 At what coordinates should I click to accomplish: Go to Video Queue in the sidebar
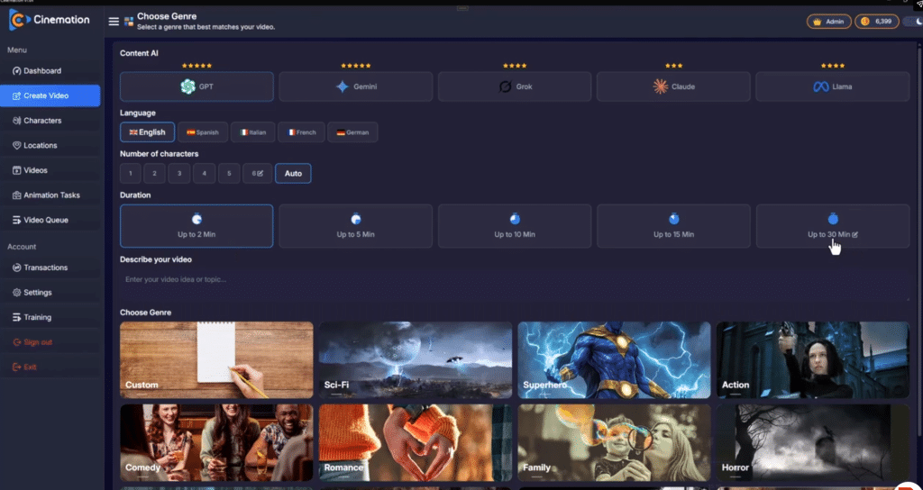pyautogui.click(x=45, y=220)
